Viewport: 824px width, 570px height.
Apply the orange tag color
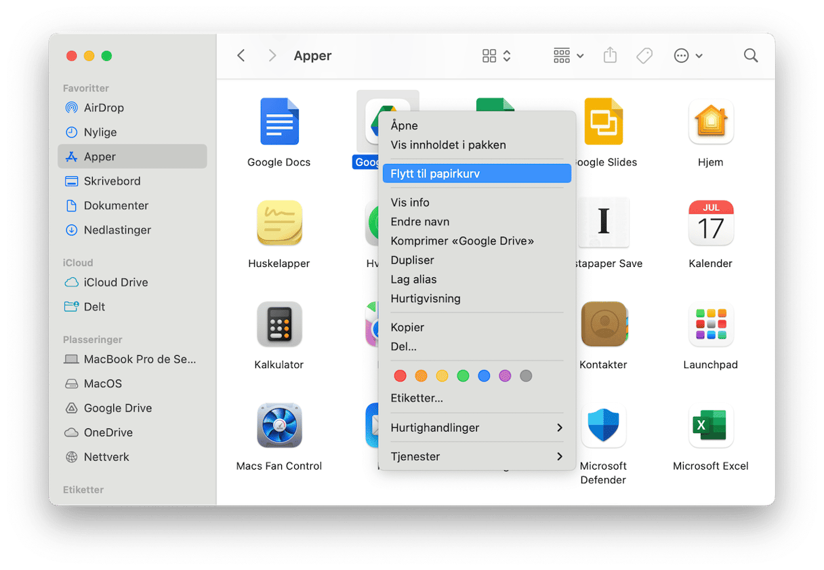[x=421, y=375]
